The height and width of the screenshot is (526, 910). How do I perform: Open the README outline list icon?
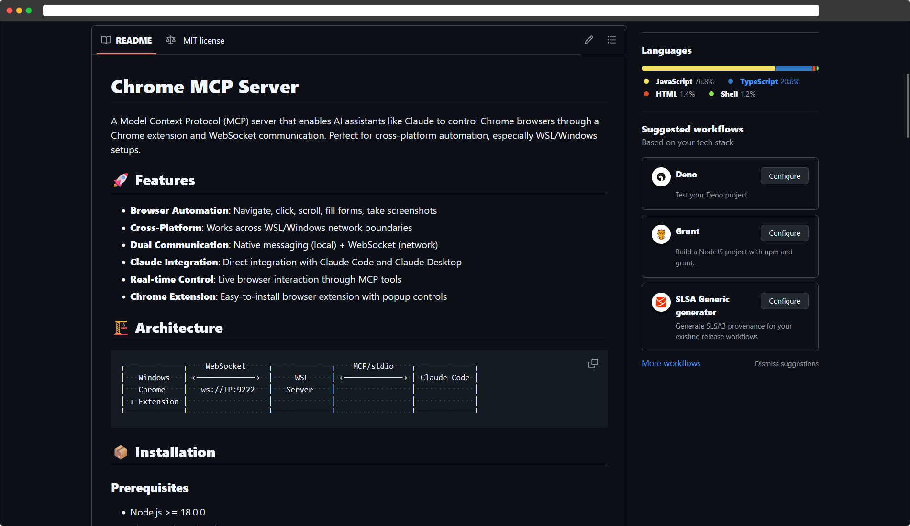(x=611, y=40)
